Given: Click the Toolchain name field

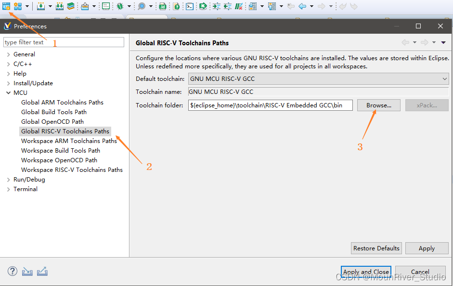Looking at the screenshot, I should (318, 92).
